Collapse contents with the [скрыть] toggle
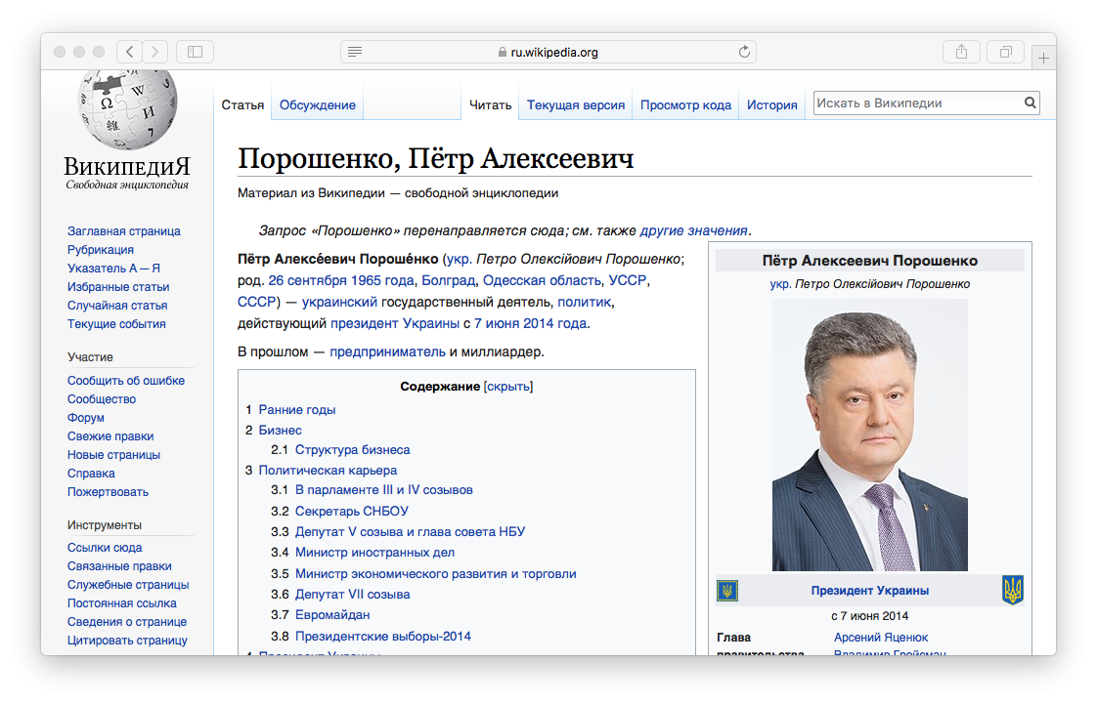This screenshot has width=1097, height=704. (508, 387)
